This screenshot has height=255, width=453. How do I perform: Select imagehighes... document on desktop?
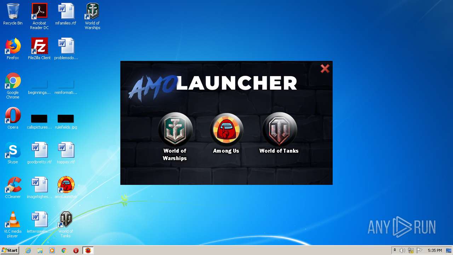[x=39, y=188]
